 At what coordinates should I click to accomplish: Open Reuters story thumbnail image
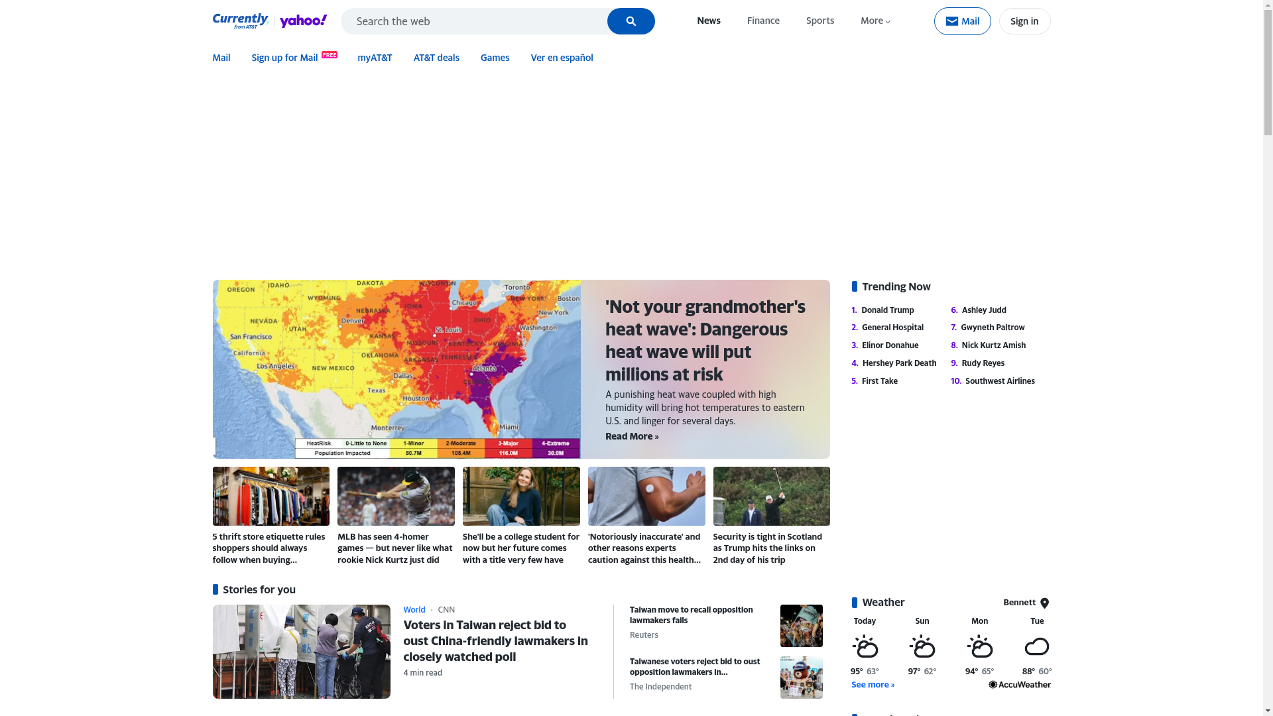tap(801, 626)
